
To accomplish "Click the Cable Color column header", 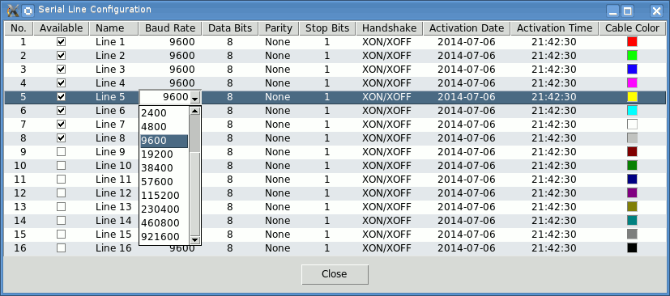I will pos(632,28).
